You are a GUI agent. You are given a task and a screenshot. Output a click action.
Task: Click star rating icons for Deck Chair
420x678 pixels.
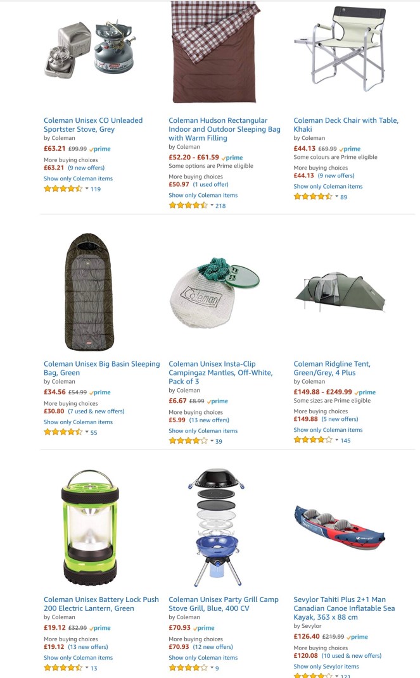tap(313, 197)
